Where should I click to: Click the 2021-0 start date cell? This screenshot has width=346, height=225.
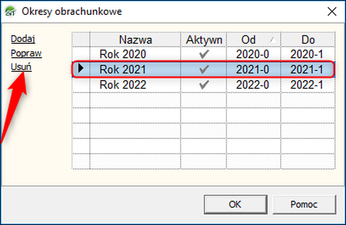[253, 70]
